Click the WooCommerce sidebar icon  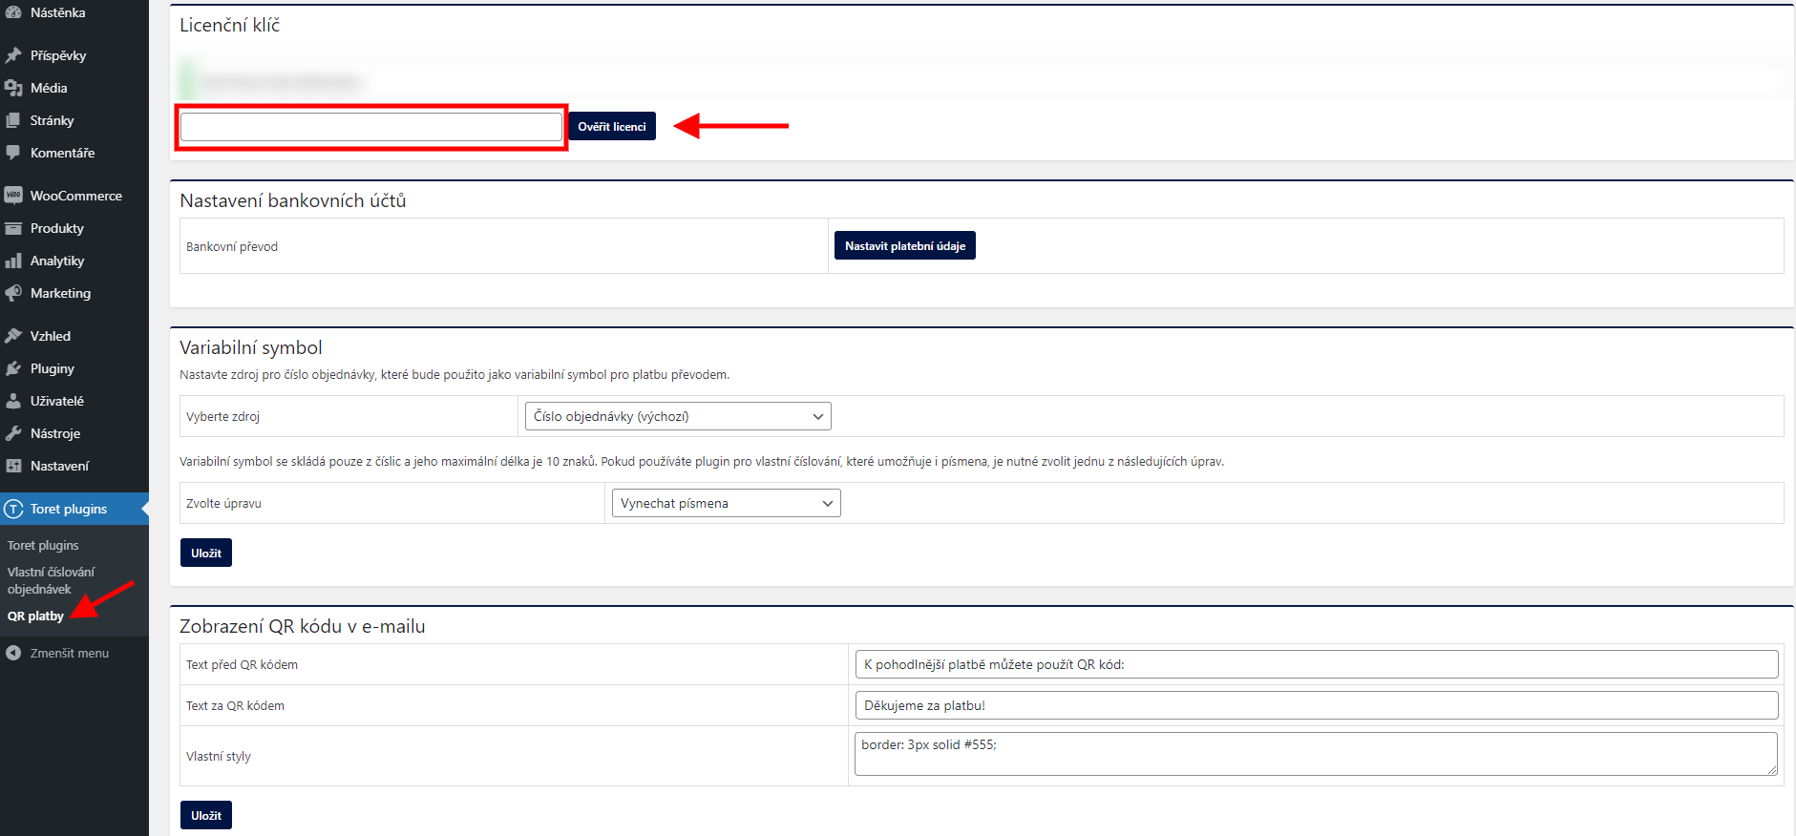coord(13,196)
